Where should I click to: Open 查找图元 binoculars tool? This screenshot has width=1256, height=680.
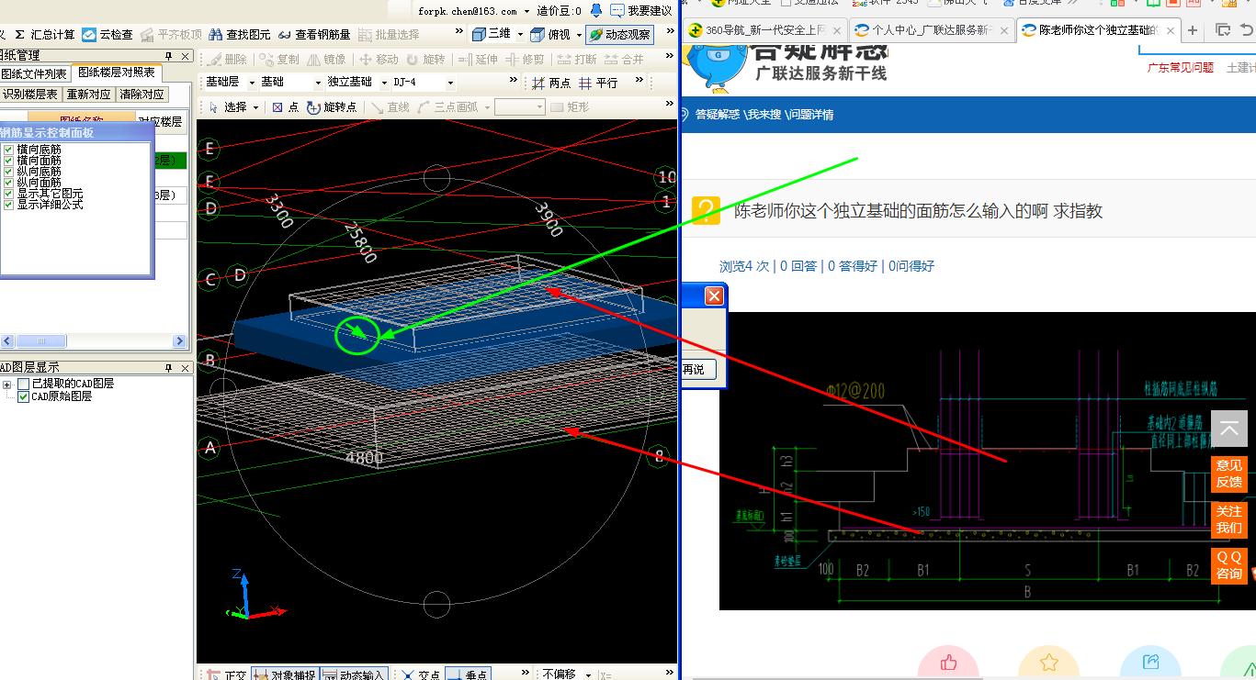tap(240, 35)
